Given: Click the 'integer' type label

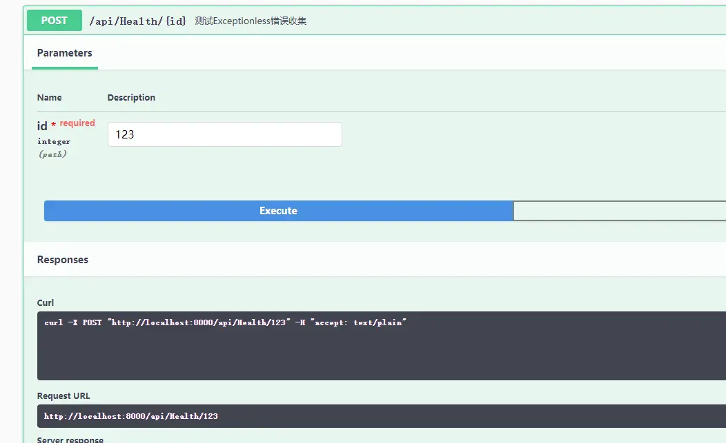Looking at the screenshot, I should coord(54,141).
